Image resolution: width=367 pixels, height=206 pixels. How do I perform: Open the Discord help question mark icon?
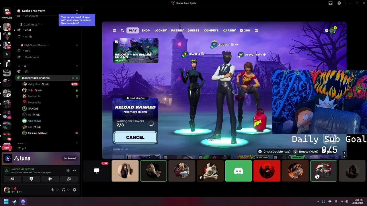[x=339, y=3]
